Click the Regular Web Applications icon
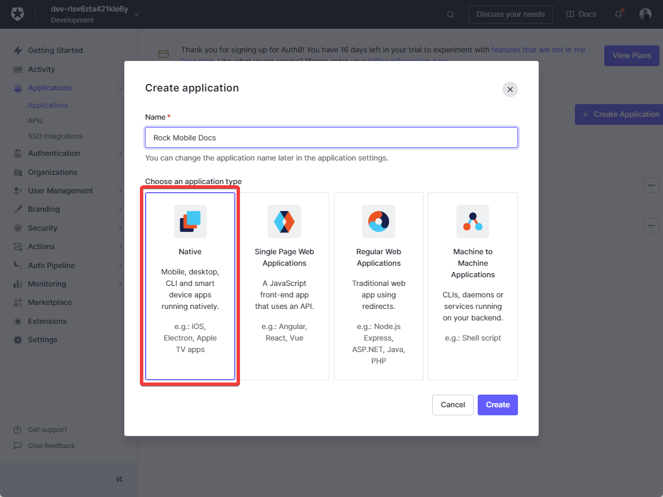Screen dimensions: 663x497 [379, 221]
